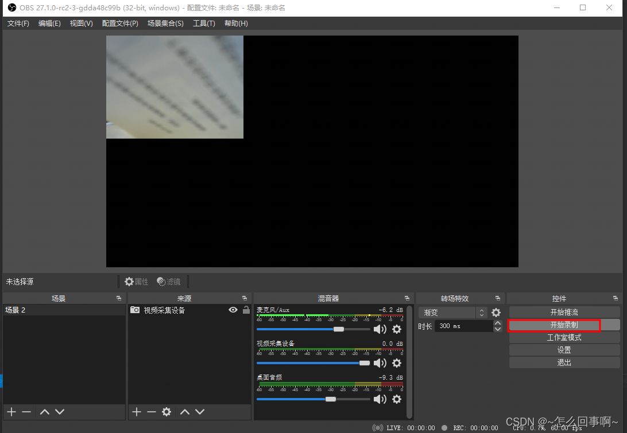The width and height of the screenshot is (627, 433).
Task: Pop out the 转场特效 dock panel
Action: click(x=497, y=298)
